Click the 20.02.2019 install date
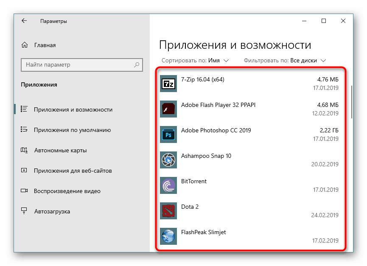Screen dimensions: 367x266 [x=325, y=164]
